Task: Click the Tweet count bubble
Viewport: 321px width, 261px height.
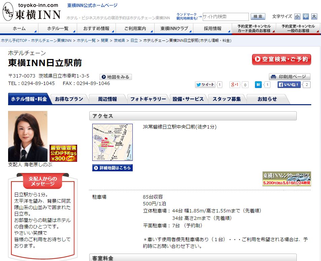Action: 220,85
